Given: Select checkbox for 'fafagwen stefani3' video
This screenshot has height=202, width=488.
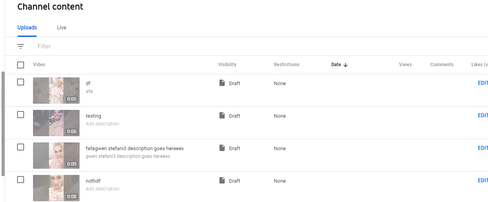Looking at the screenshot, I should [21, 147].
